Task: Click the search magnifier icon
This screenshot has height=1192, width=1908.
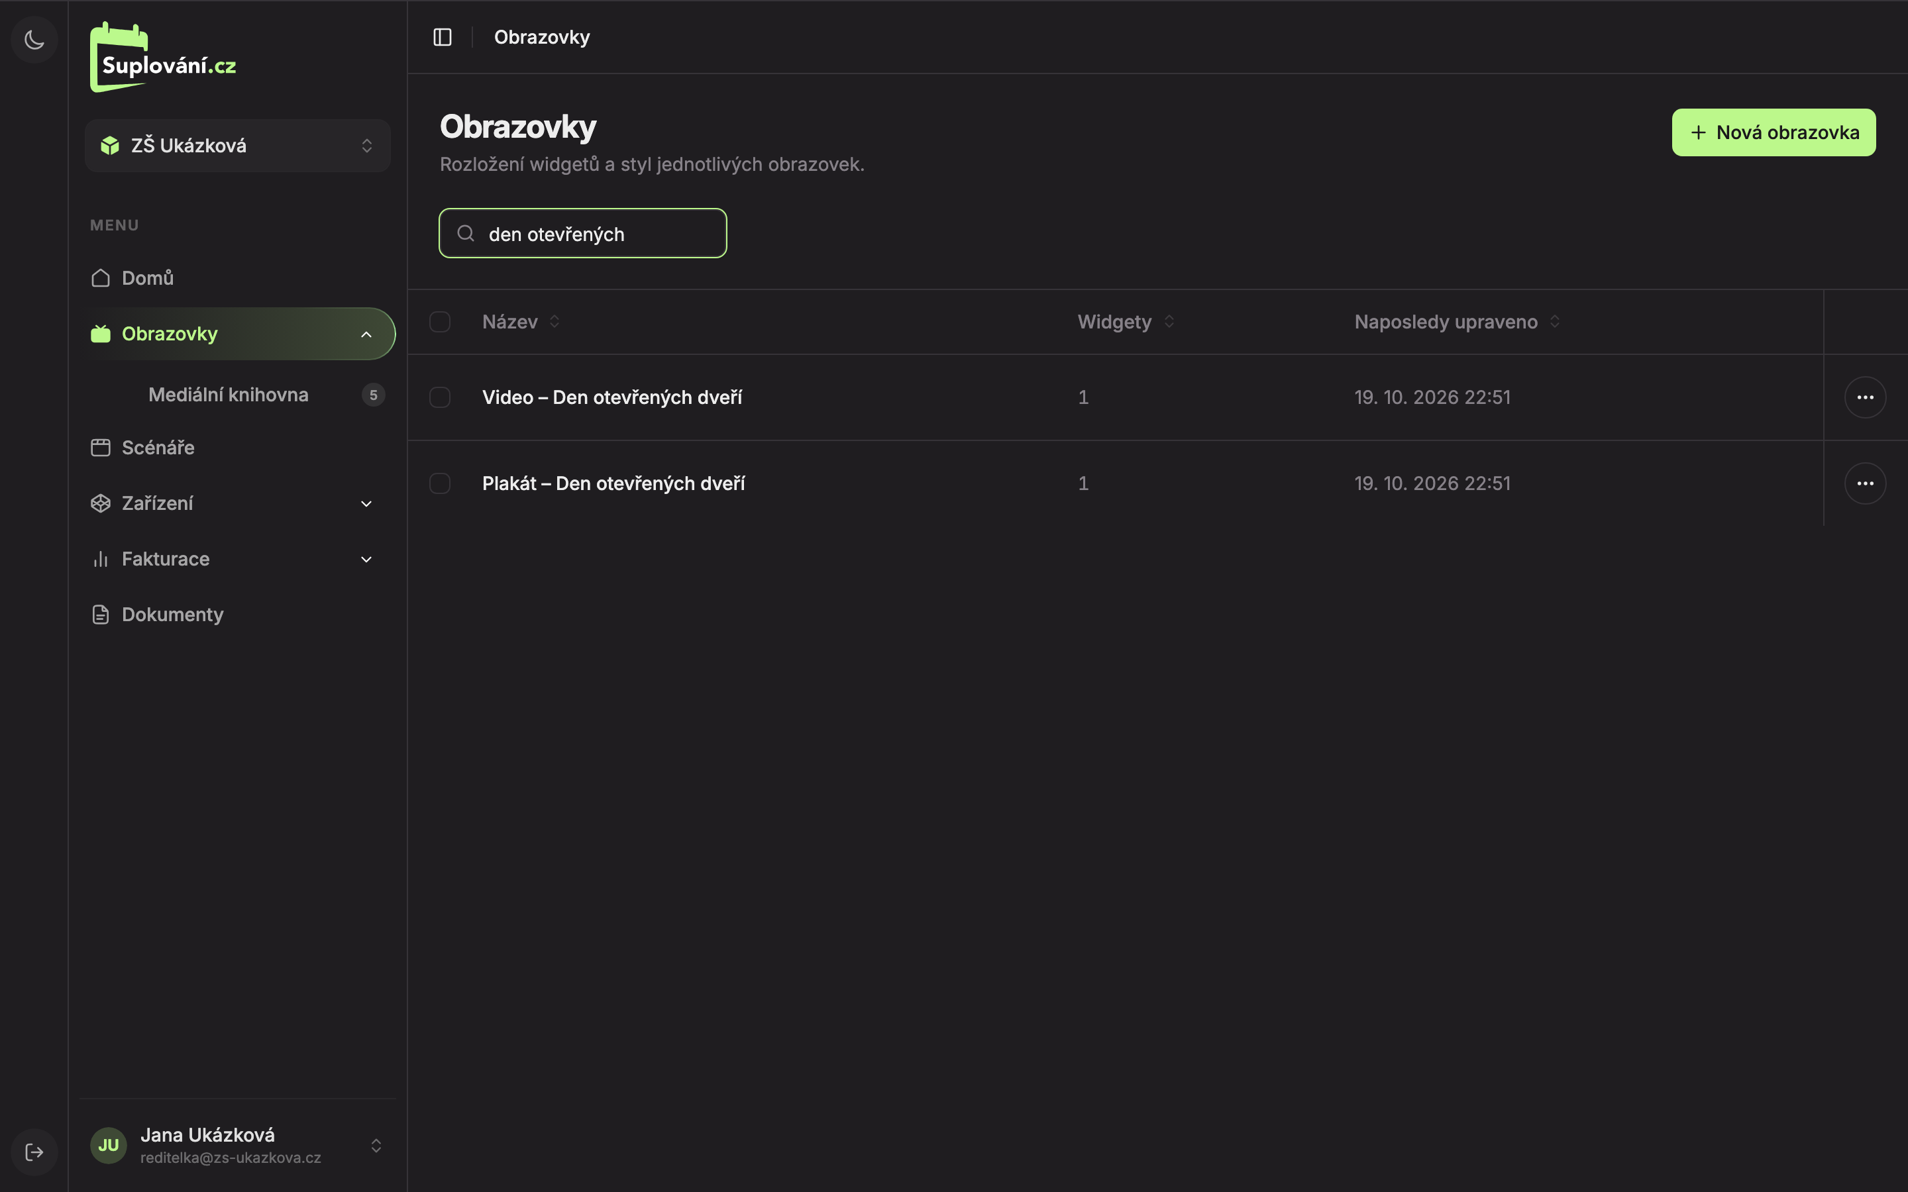Action: [466, 233]
